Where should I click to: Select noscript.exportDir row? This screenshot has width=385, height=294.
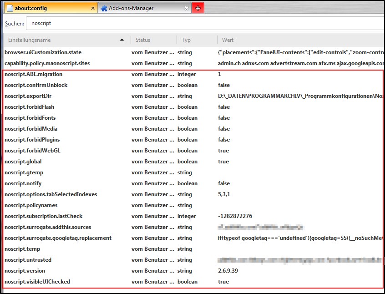coord(194,96)
